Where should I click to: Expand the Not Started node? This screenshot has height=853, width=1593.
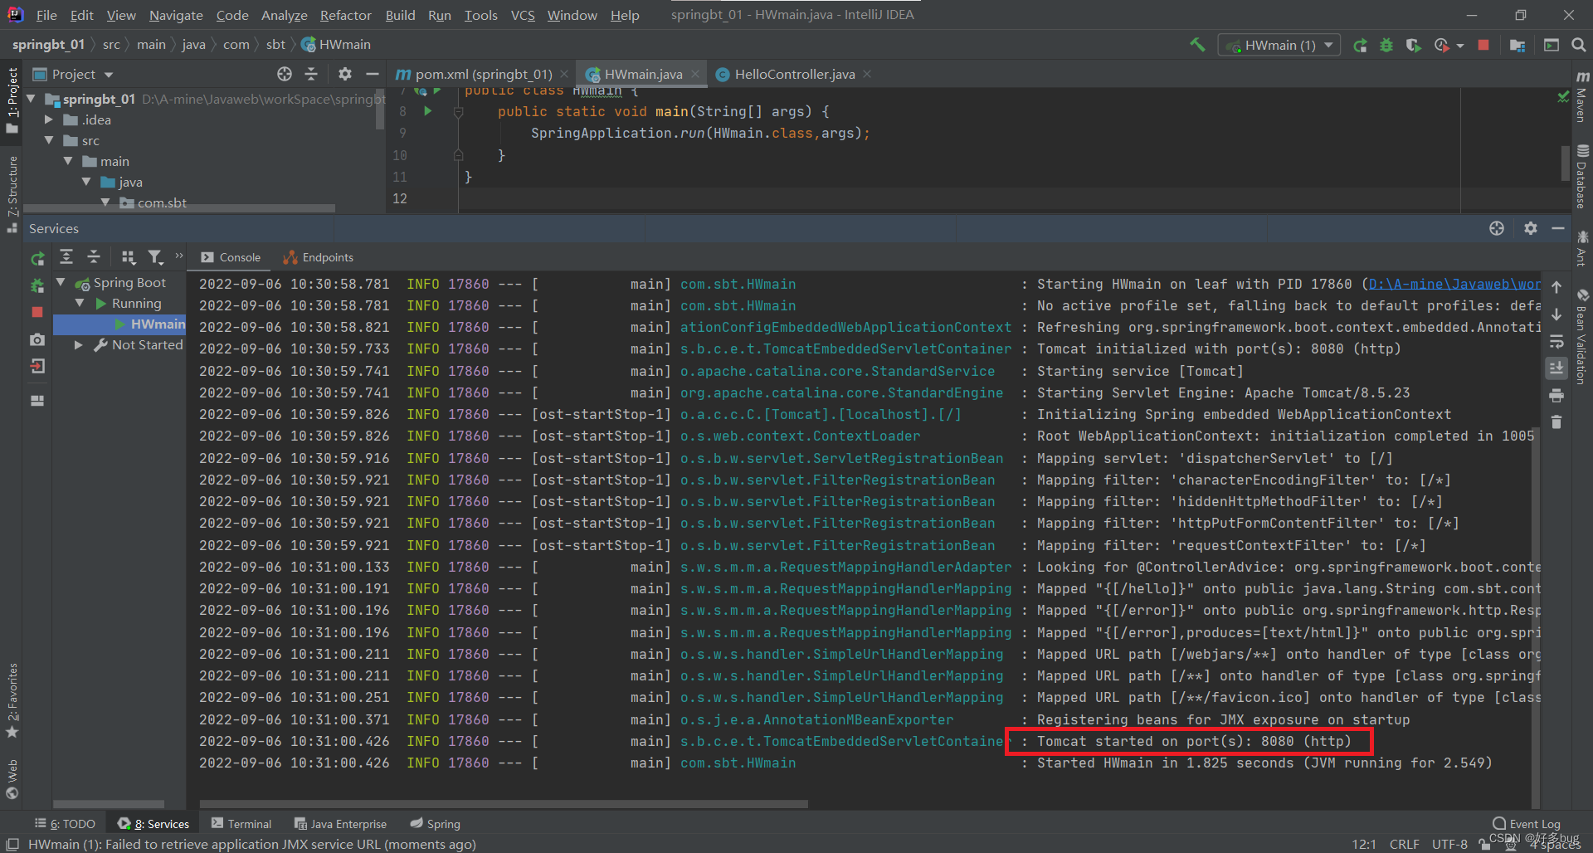click(79, 345)
